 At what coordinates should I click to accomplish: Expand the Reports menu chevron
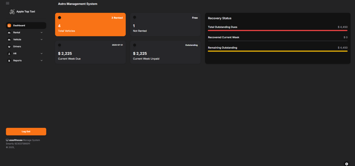(x=42, y=61)
